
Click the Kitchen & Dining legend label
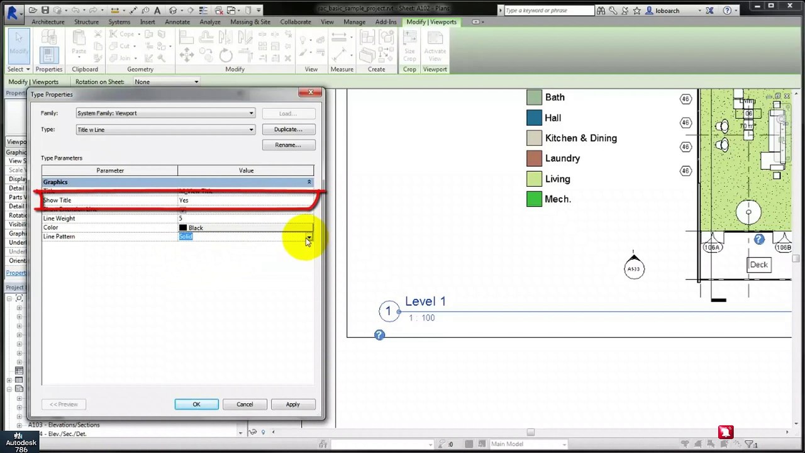pyautogui.click(x=580, y=138)
